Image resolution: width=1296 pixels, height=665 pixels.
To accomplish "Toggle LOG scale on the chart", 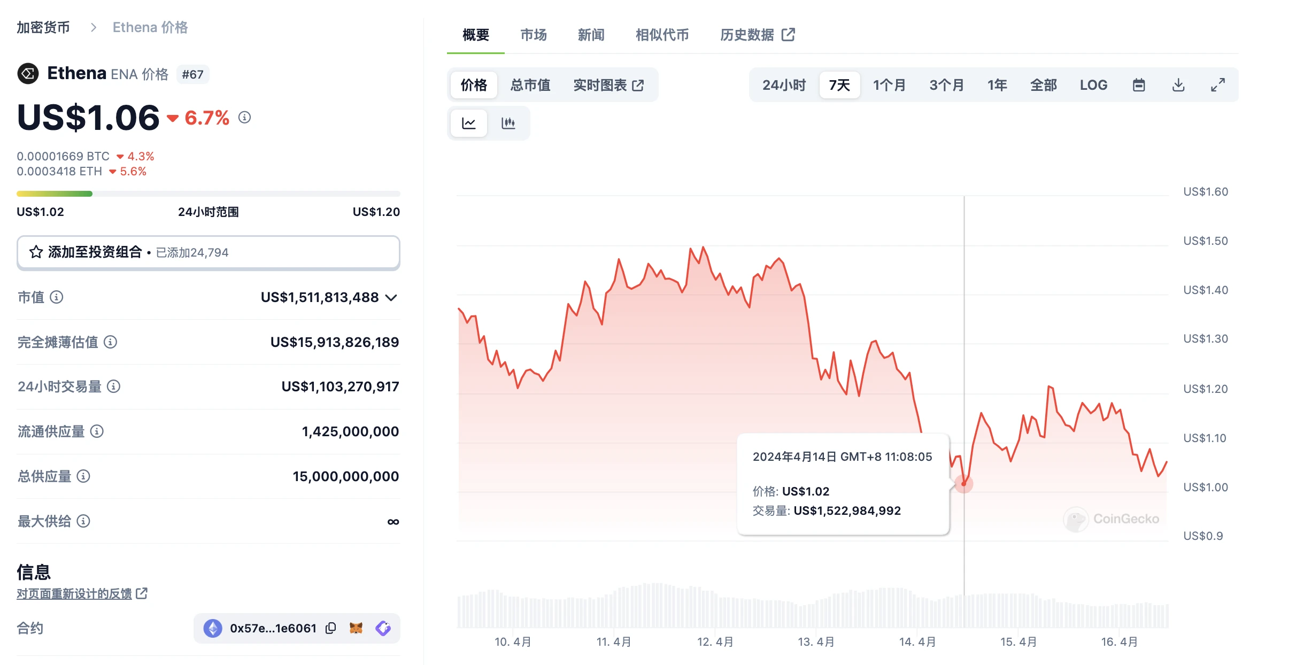I will coord(1093,84).
